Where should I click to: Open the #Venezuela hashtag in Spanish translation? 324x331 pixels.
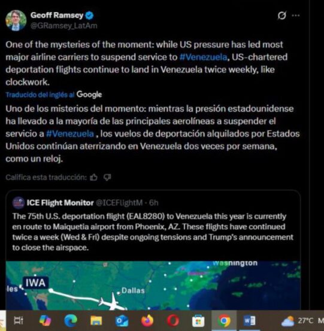70,134
